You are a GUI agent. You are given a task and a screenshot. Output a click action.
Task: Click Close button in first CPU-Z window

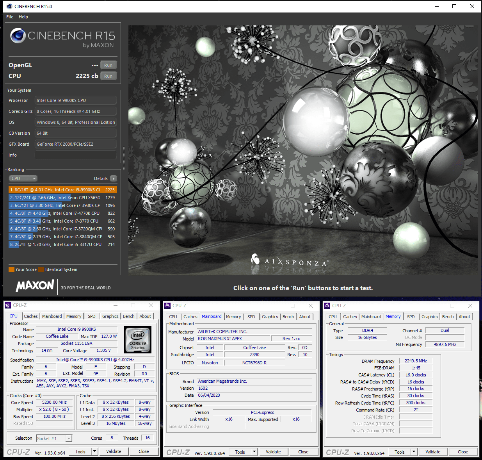[x=144, y=451]
